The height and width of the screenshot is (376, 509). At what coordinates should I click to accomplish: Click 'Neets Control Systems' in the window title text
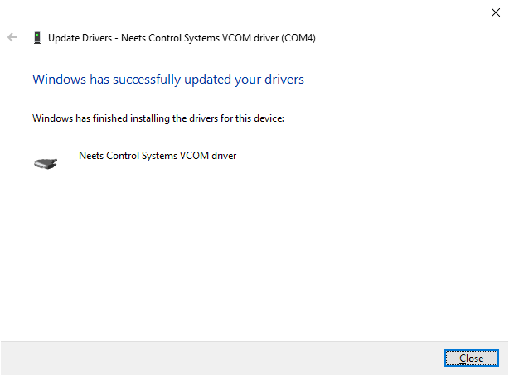point(171,38)
